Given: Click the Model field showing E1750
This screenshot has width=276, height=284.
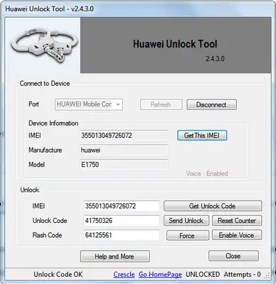Looking at the screenshot, I should click(x=124, y=165).
